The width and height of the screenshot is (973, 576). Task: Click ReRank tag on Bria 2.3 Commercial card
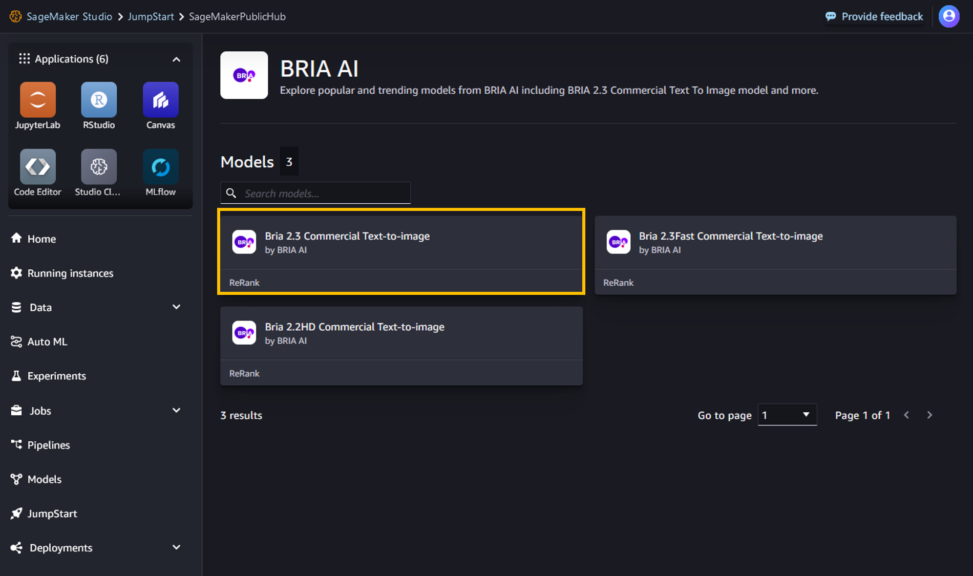tap(244, 283)
